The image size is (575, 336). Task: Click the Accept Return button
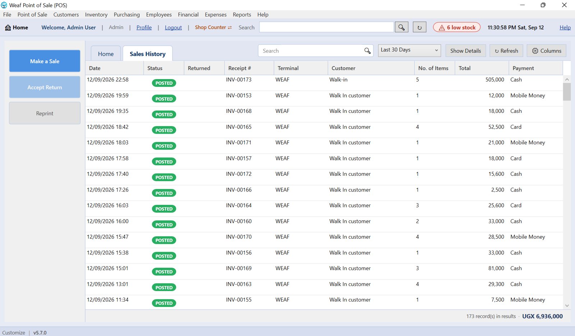tap(45, 87)
